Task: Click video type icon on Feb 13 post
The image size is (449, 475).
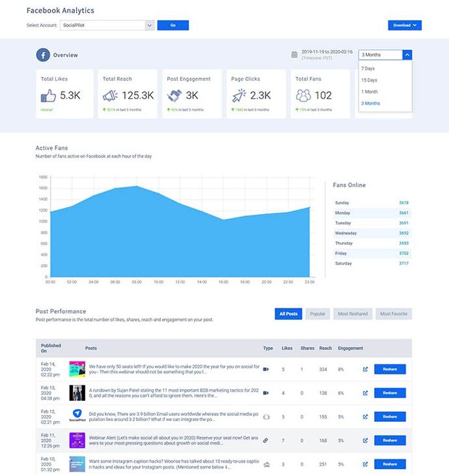Action: click(x=266, y=393)
